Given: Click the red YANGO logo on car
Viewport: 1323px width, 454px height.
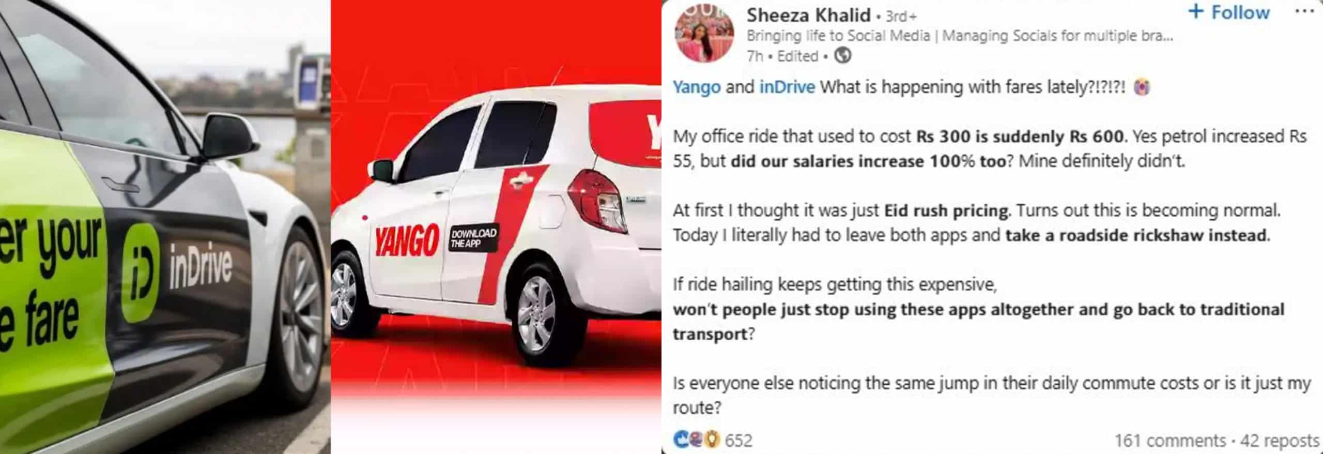Looking at the screenshot, I should click(x=406, y=240).
